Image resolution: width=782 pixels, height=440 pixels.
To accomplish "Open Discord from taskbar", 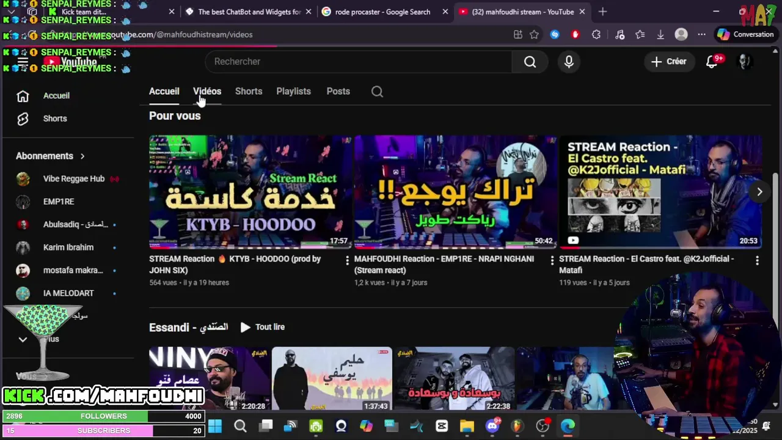I will click(x=492, y=426).
